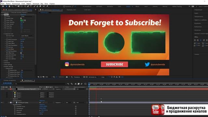Open the Слой menu
Image resolution: width=208 pixels, height=117 pixels.
click(23, 4)
